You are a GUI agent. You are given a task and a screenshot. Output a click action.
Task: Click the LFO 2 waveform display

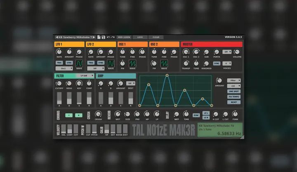point(111,63)
